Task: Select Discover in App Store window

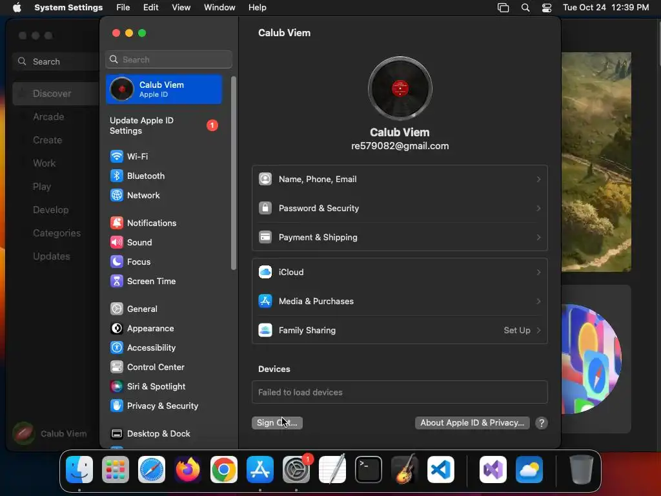Action: point(56,94)
